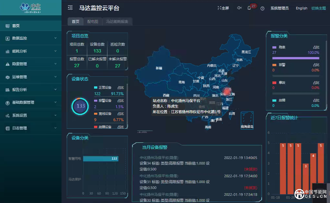Click the 离线设备 orange legend swatch
Viewport: 330px width, 203px height.
click(x=96, y=114)
